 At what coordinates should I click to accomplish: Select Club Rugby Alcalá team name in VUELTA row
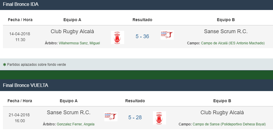tap(222, 112)
